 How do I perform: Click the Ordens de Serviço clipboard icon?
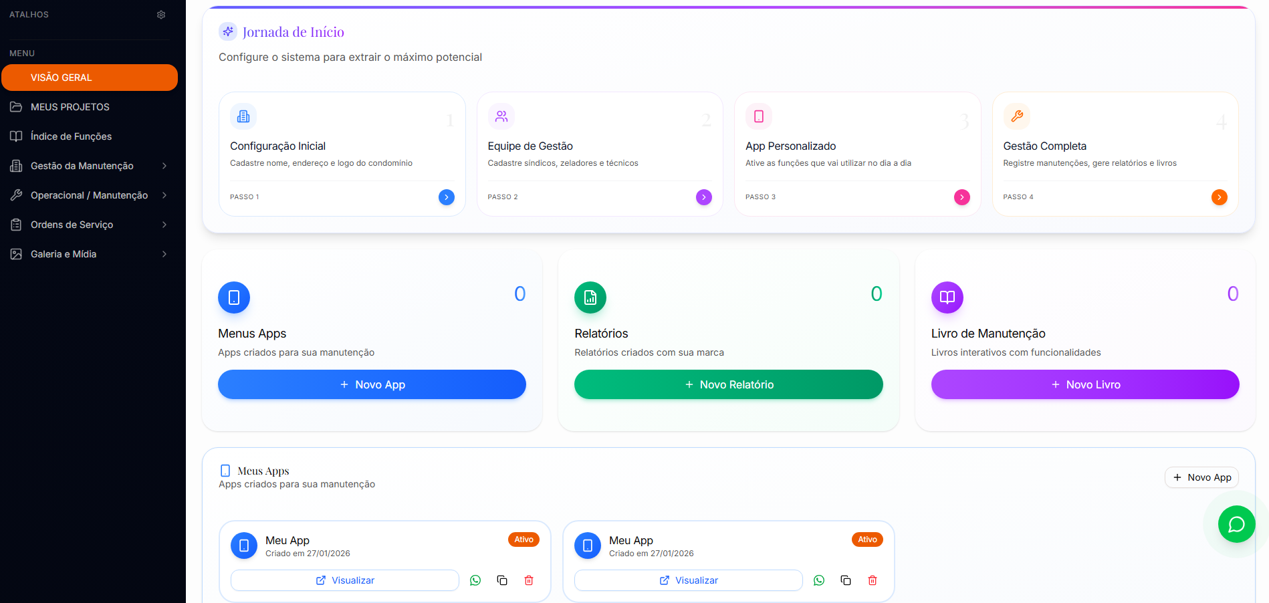[16, 225]
